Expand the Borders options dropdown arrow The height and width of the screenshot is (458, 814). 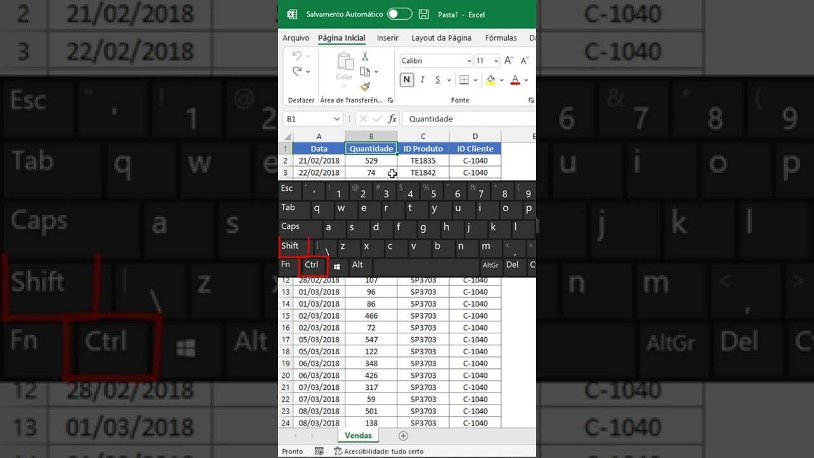[476, 80]
